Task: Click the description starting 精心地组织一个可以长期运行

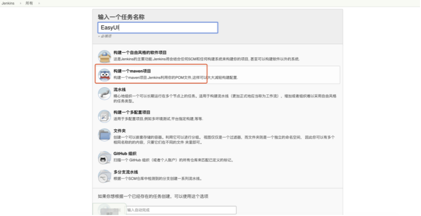Action: click(225, 98)
